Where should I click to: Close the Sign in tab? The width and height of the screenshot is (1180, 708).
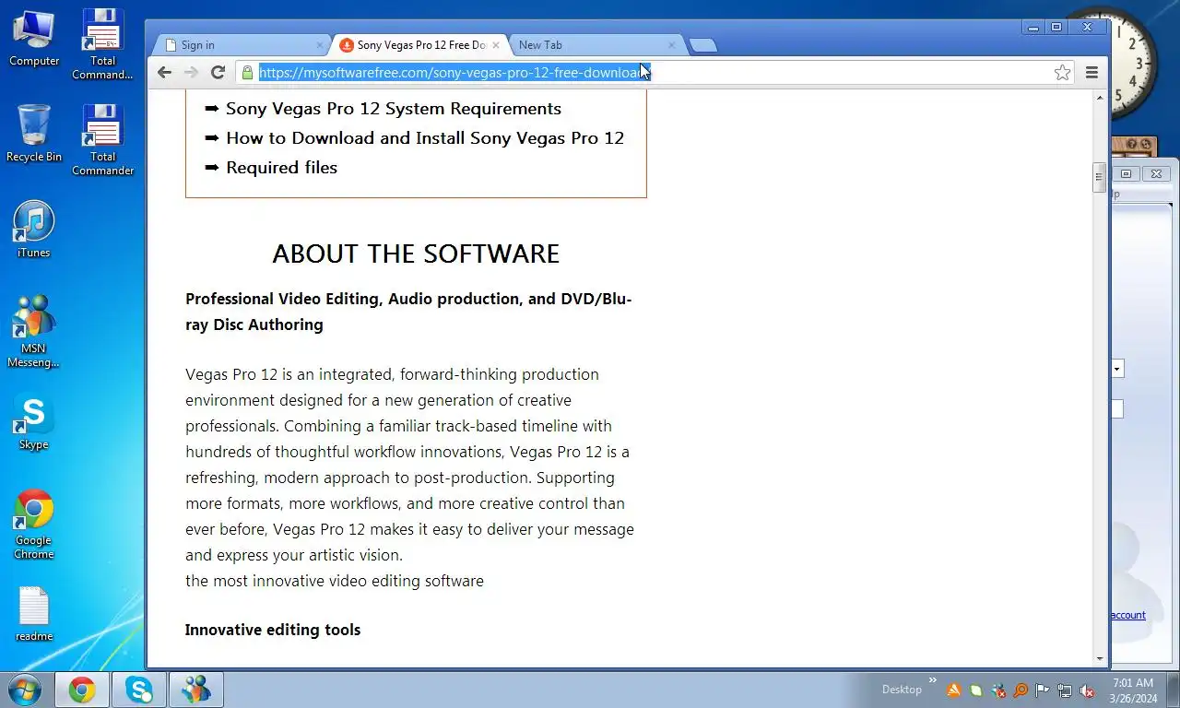tap(320, 44)
